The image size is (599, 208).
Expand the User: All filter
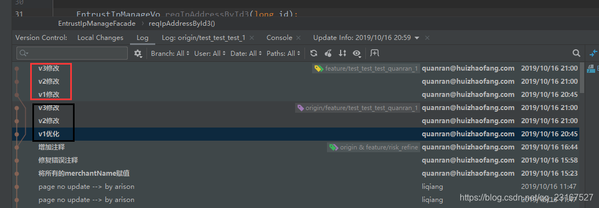[x=210, y=53]
